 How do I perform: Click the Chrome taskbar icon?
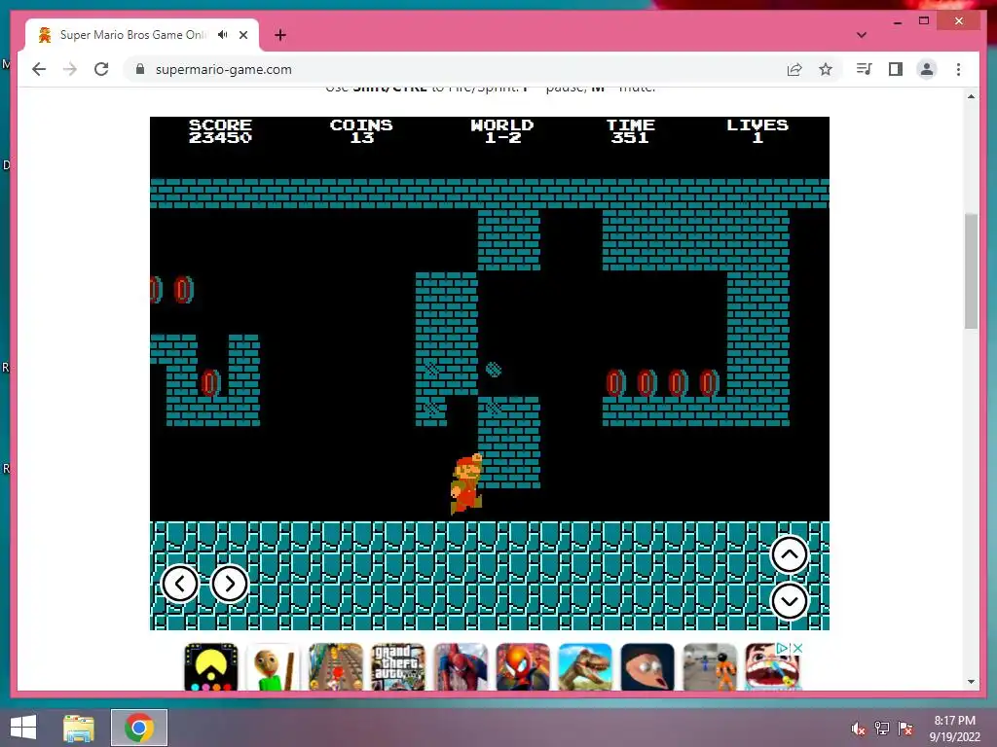(x=139, y=728)
